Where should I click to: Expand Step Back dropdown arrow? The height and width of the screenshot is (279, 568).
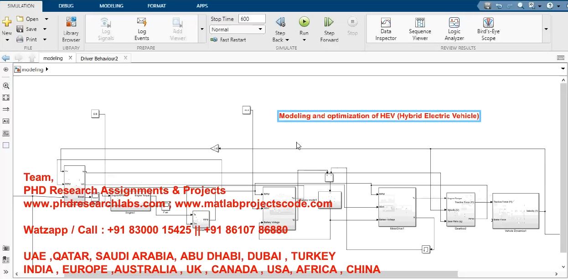288,40
